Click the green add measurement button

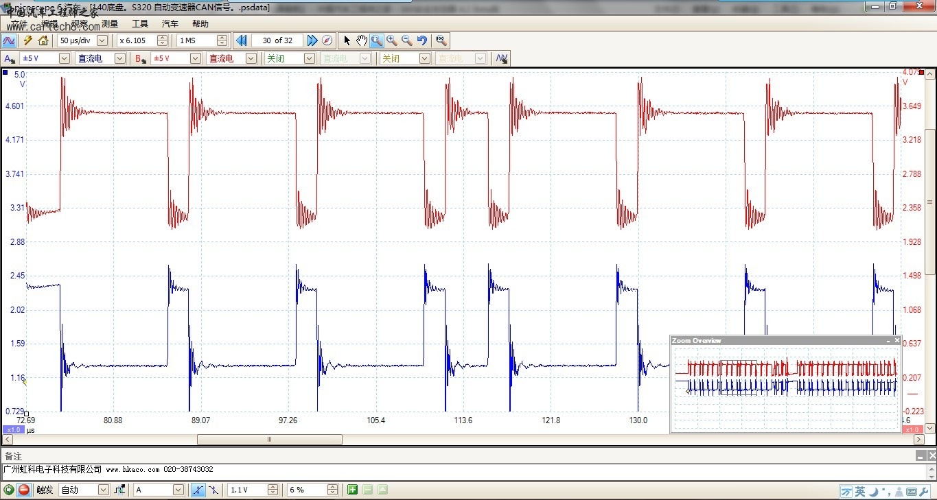point(352,490)
